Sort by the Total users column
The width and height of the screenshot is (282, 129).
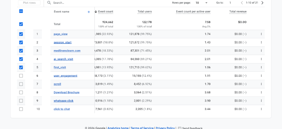[145, 12]
